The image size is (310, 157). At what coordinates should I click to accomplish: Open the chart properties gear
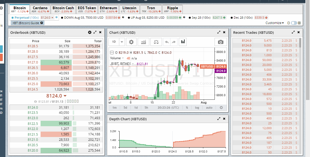(131, 42)
